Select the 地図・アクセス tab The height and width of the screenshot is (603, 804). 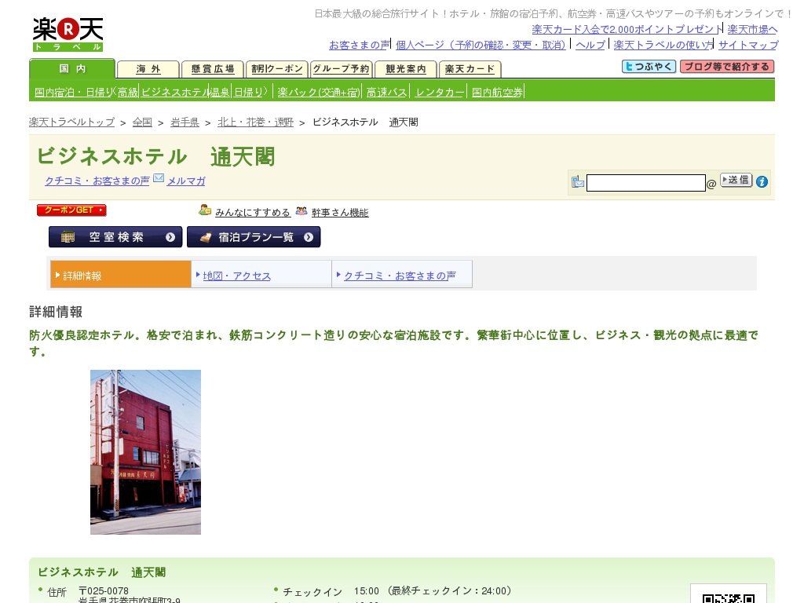261,274
